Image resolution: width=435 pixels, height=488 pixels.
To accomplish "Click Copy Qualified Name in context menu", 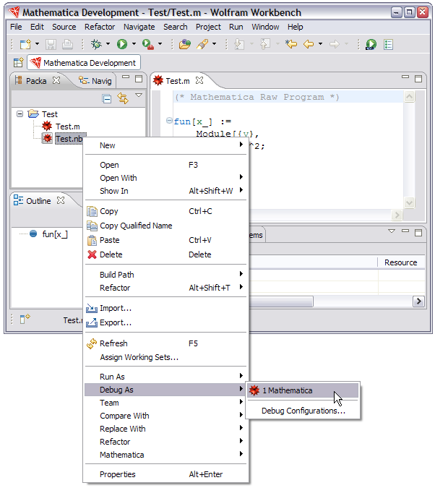I will 165,226.
